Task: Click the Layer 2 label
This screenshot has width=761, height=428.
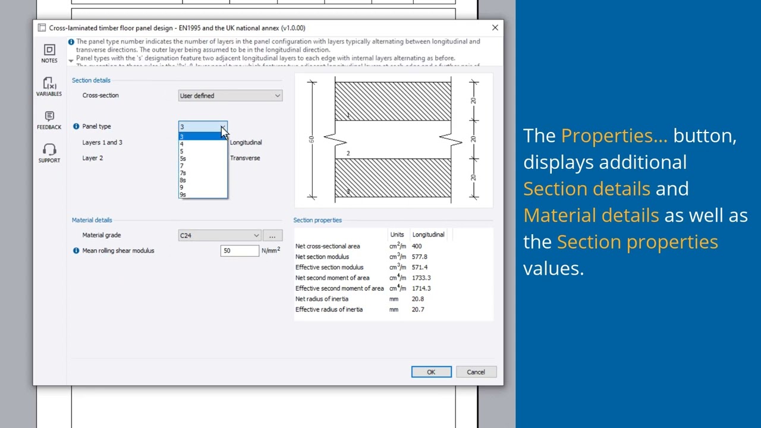Action: tap(92, 158)
